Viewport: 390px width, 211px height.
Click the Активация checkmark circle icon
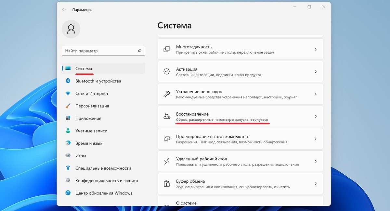pyautogui.click(x=167, y=72)
